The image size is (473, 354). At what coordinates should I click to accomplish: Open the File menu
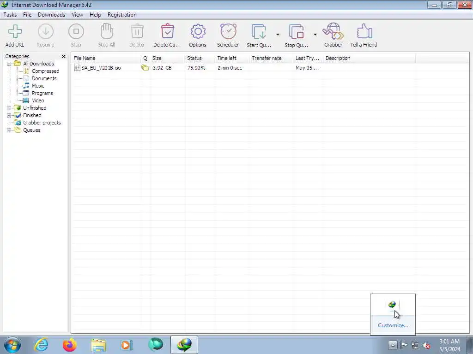click(x=27, y=15)
